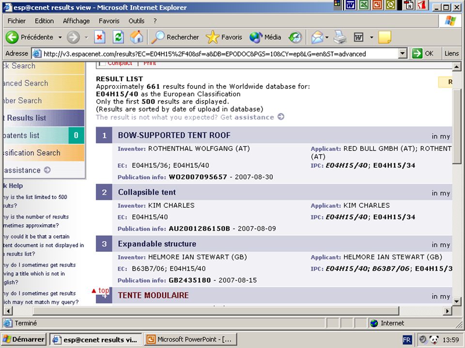Click the Office shortcut bar menu icon
The height and width of the screenshot is (348, 465).
(x=337, y=3)
